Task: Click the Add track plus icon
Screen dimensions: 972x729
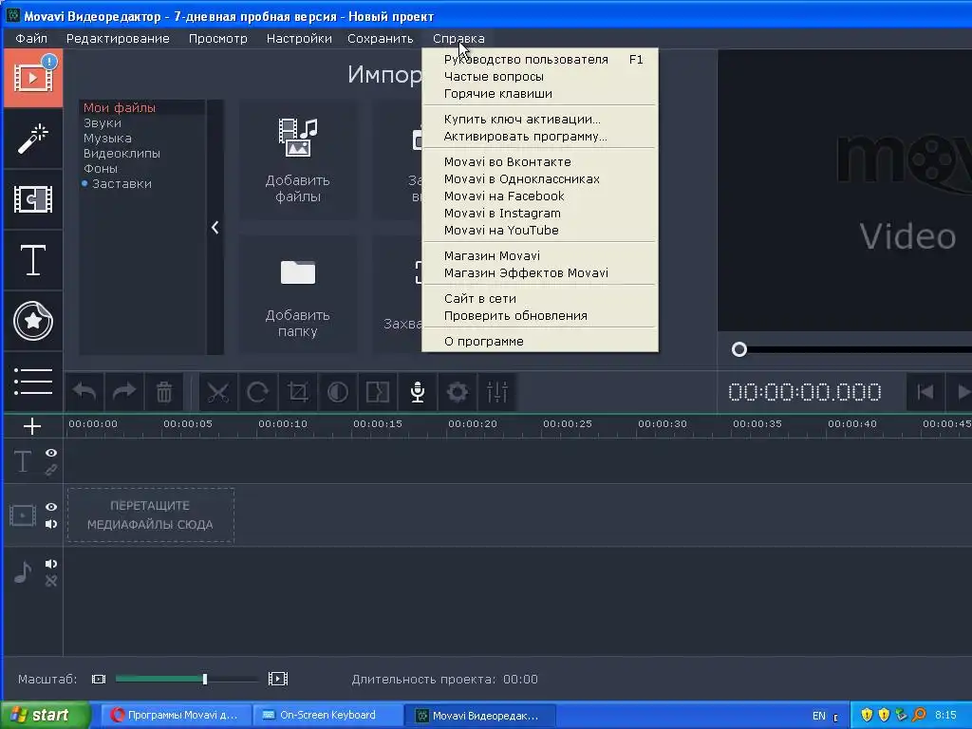Action: [x=32, y=426]
